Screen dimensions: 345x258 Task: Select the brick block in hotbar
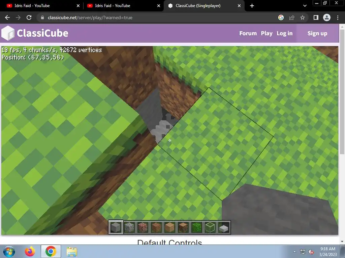coord(143,227)
